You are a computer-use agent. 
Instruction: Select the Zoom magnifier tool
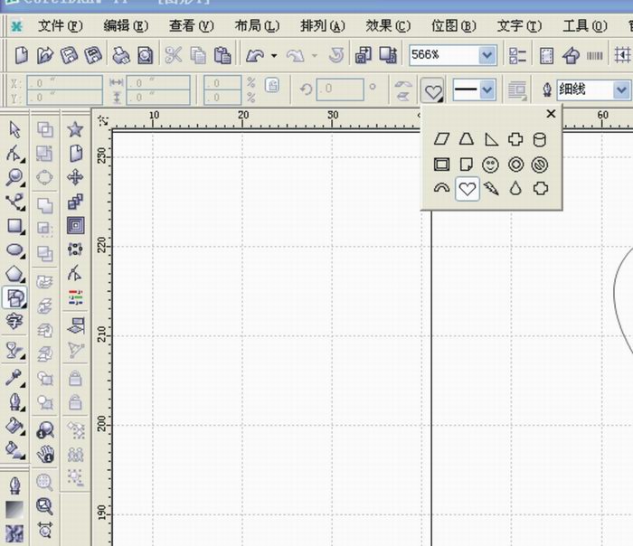pos(14,177)
